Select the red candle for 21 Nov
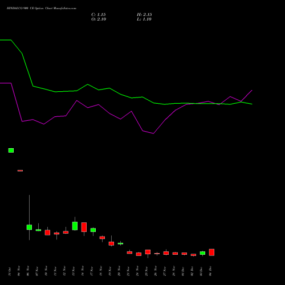 [129, 253]
